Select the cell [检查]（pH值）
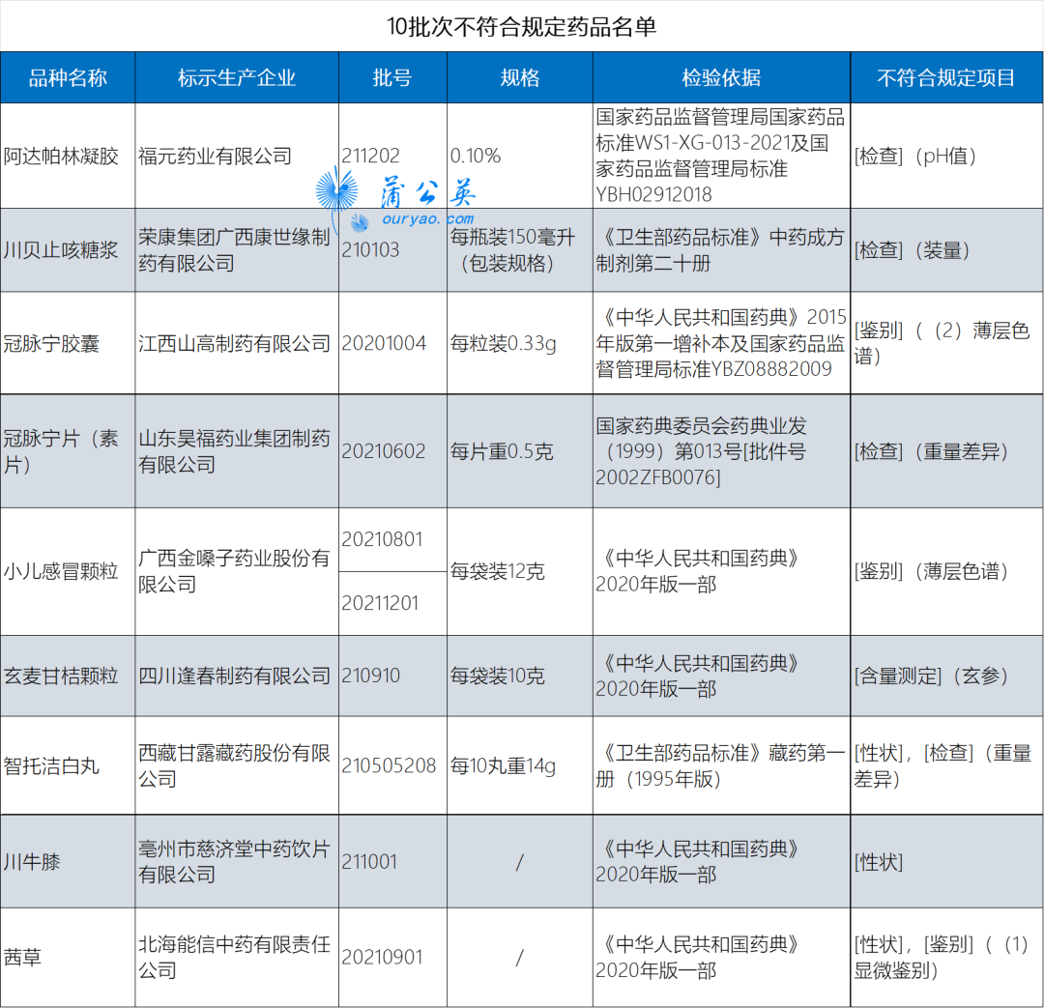The height and width of the screenshot is (1008, 1044). pyautogui.click(x=946, y=156)
